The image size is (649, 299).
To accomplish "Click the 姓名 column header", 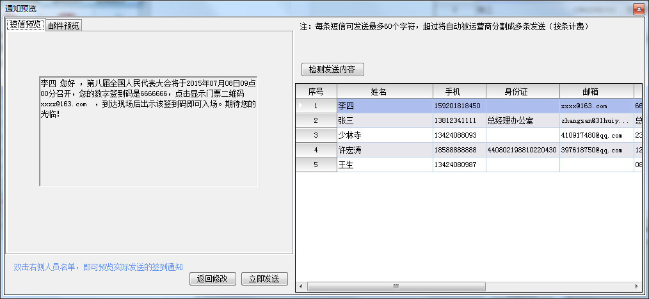I will tap(385, 91).
